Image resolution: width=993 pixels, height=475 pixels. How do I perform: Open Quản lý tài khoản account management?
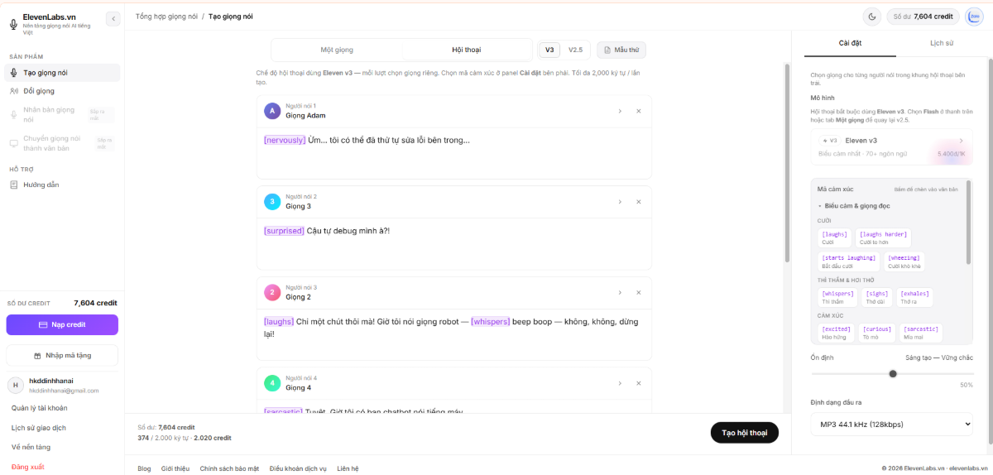(x=39, y=408)
